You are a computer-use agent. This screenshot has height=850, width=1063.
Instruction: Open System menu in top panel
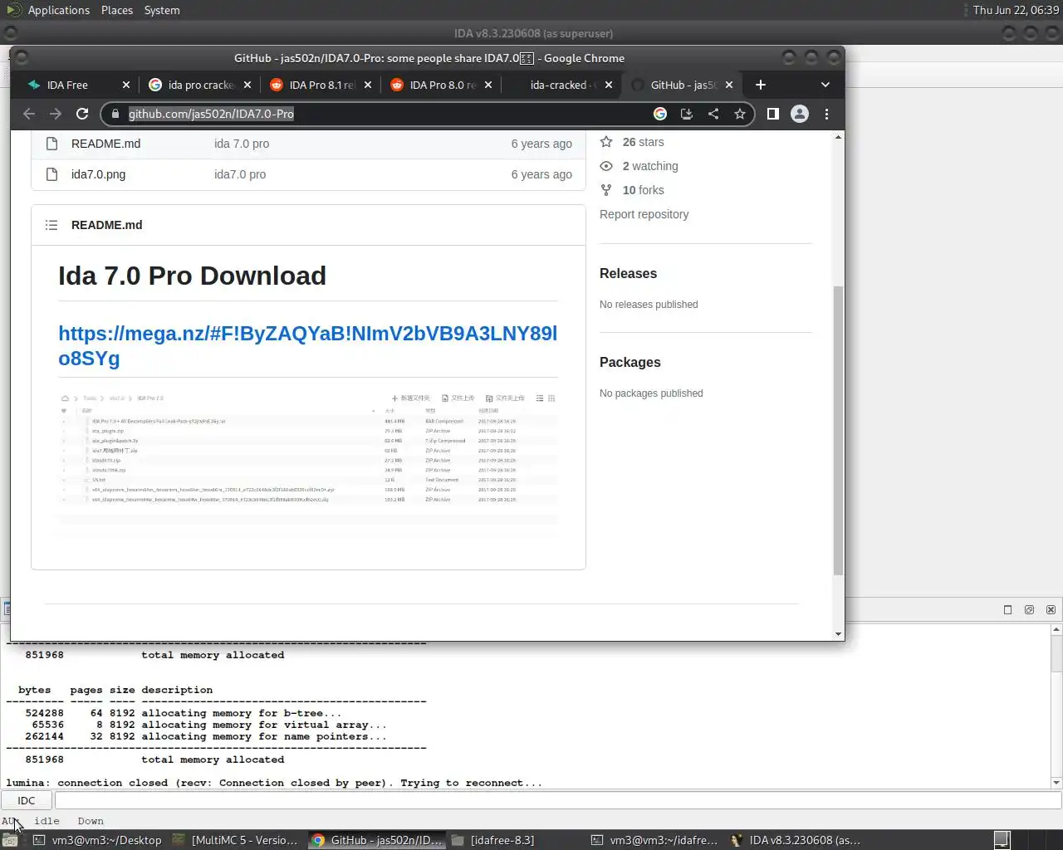coord(162,10)
